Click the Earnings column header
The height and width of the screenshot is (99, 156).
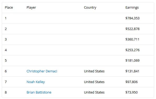click(x=132, y=8)
